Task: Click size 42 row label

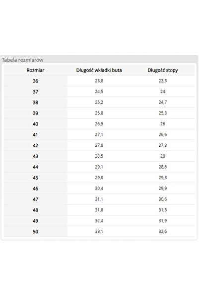Action: click(x=35, y=145)
